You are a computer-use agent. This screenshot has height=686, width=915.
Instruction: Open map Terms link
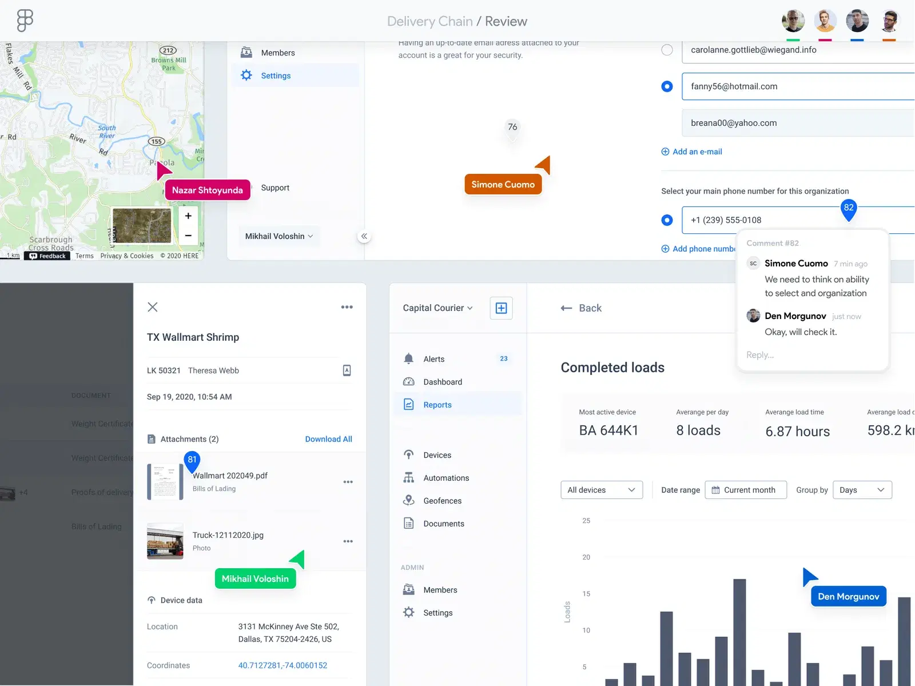85,256
